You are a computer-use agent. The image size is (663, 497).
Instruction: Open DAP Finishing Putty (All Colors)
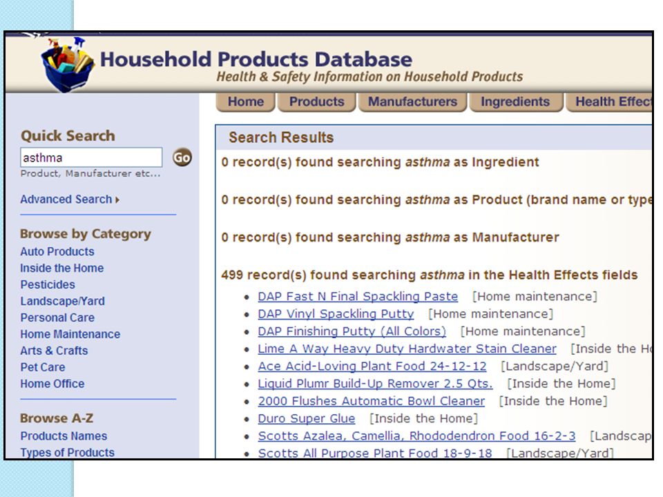(352, 331)
